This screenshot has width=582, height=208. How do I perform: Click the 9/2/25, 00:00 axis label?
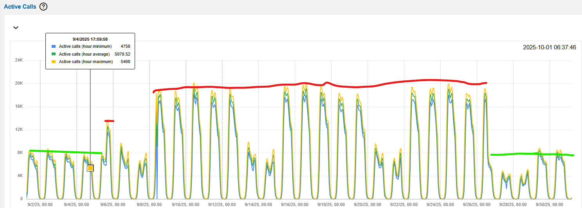[x=40, y=204]
